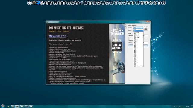Click the Force button beside Version

click(x=146, y=29)
